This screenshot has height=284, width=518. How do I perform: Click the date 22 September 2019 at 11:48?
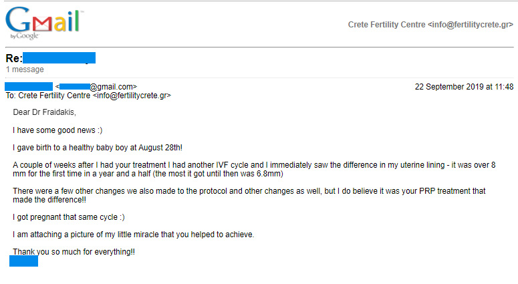pos(464,87)
